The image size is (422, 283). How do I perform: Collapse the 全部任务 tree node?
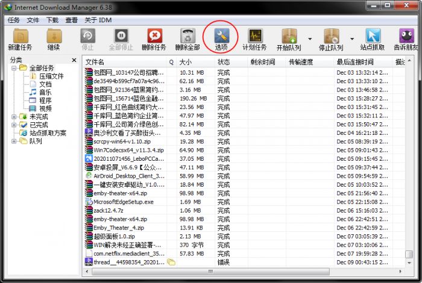pyautogui.click(x=14, y=68)
